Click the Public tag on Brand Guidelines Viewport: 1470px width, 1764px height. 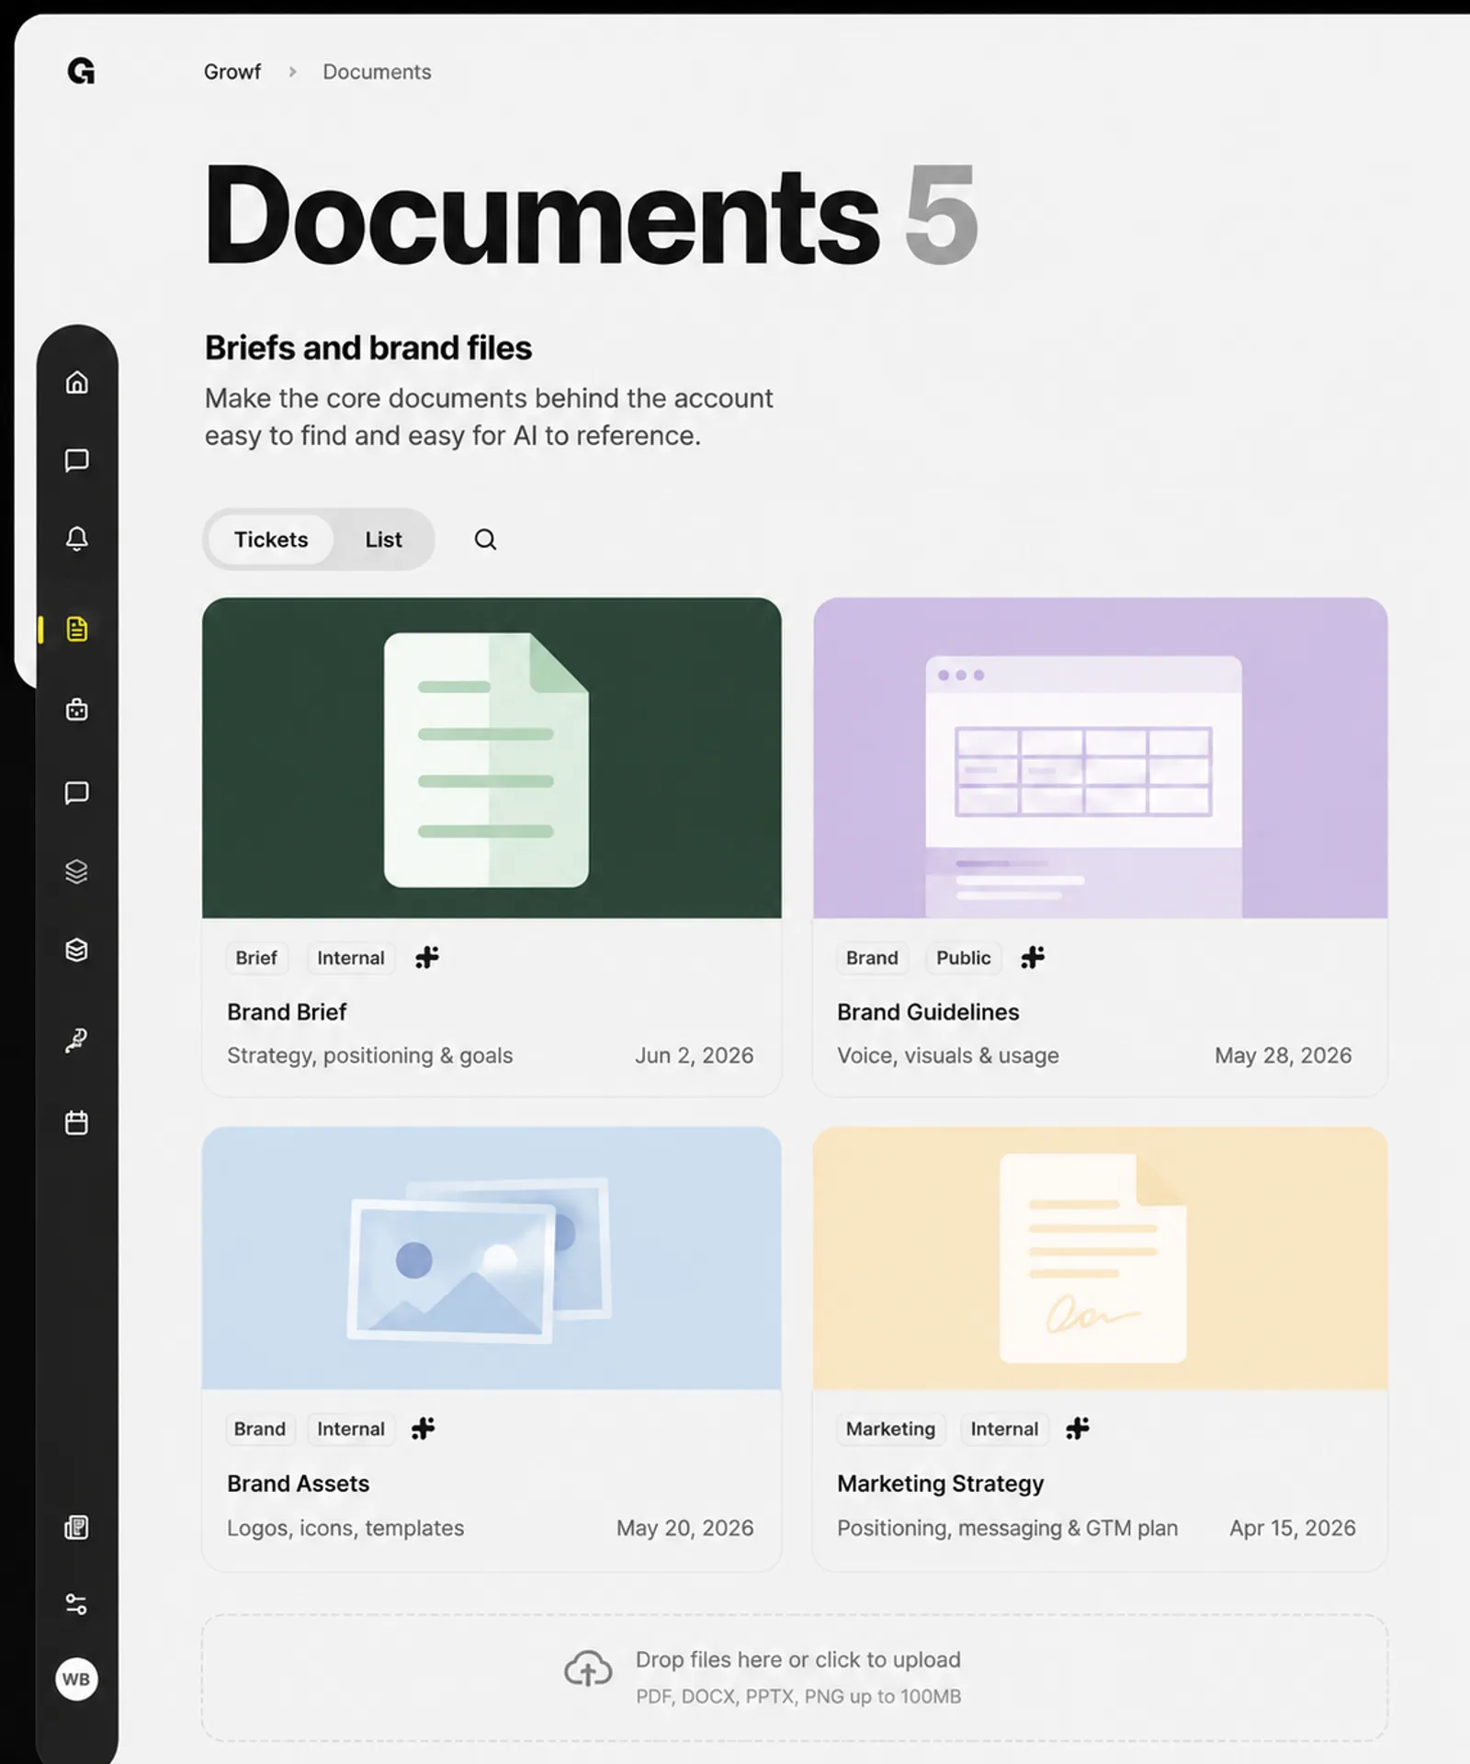point(964,958)
